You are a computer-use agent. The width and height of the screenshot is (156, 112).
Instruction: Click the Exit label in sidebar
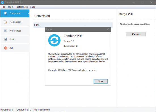[x=11, y=48]
